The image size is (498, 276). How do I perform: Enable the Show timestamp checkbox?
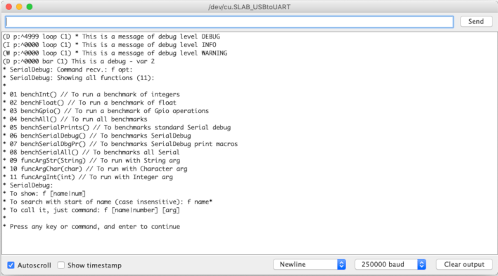[61, 265]
